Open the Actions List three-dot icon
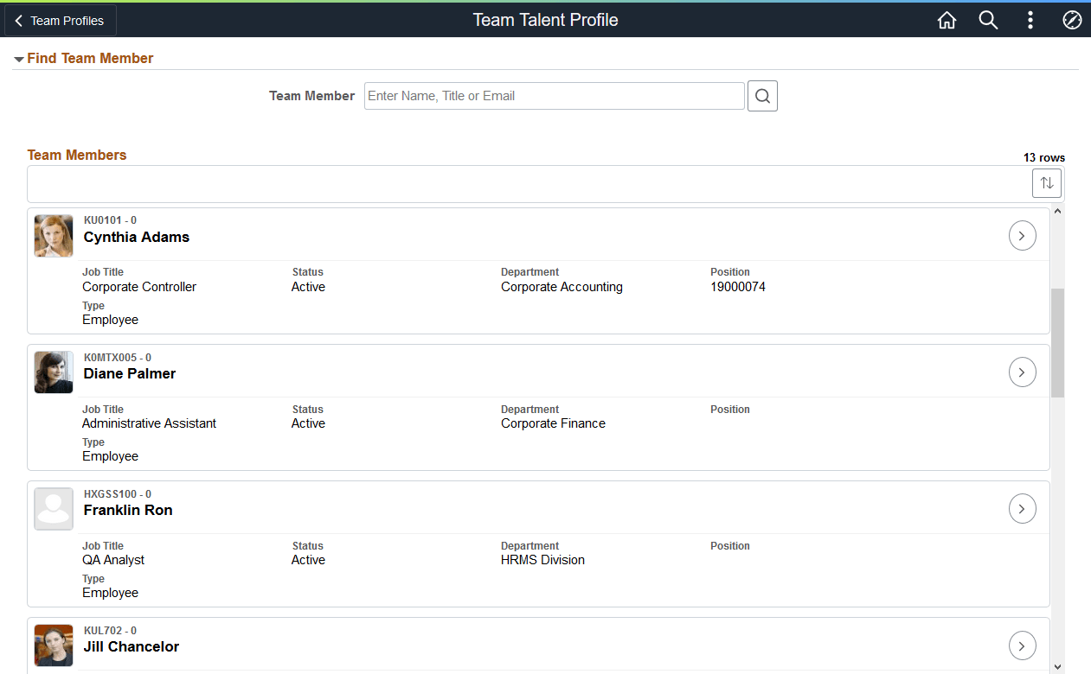Screen dimensions: 1091x674 click(1030, 20)
